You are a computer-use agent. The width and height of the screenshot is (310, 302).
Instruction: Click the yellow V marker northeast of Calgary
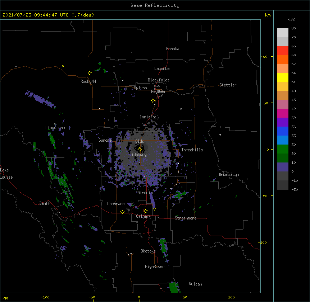pos(154,209)
